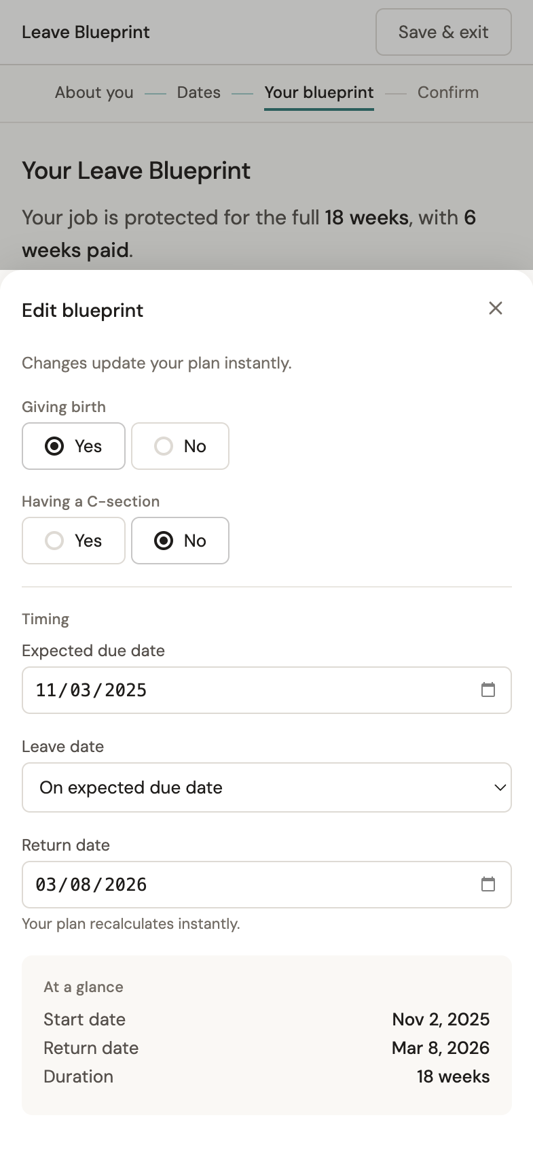
Task: Expand the Leave date dropdown
Action: pyautogui.click(x=266, y=787)
